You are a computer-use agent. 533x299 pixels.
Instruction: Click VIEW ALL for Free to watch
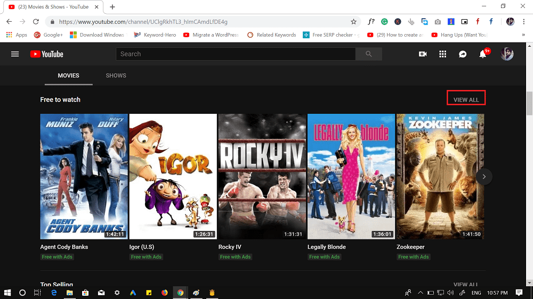(466, 99)
